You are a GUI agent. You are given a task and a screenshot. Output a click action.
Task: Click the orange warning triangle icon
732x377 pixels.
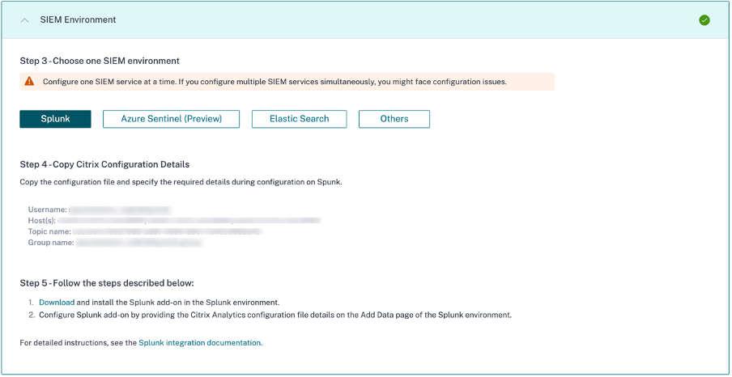29,81
